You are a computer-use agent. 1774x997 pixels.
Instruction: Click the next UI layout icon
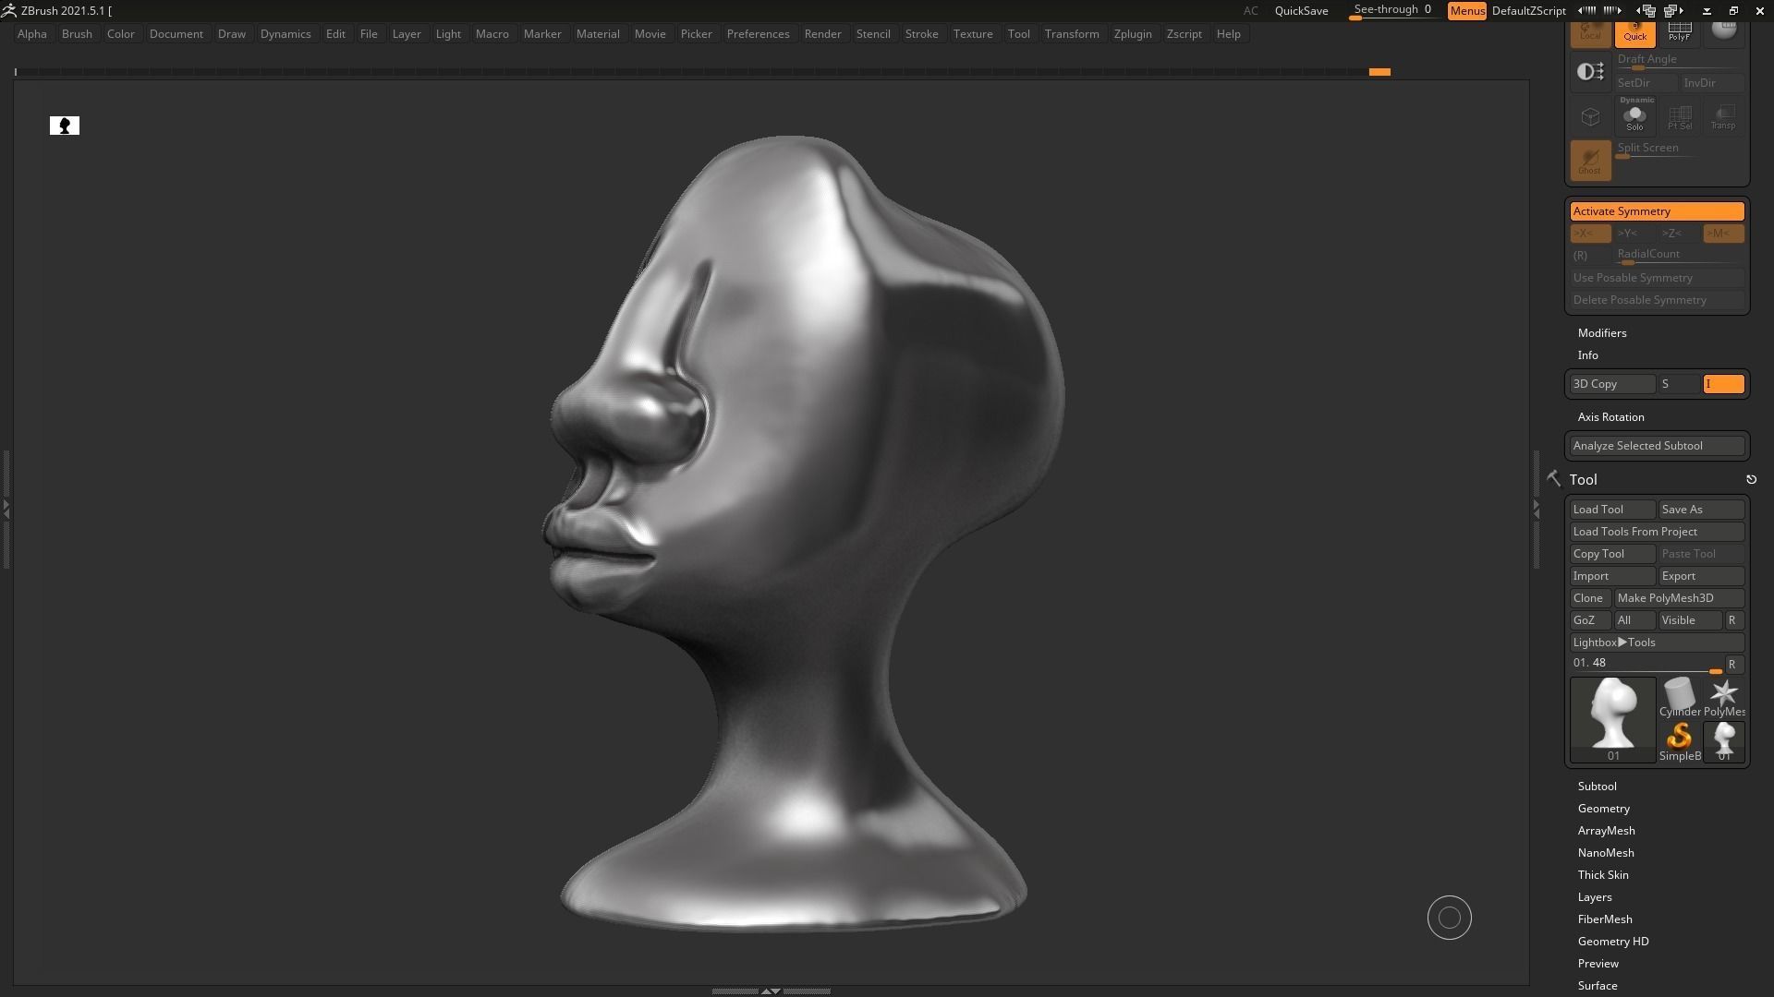pos(1673,11)
